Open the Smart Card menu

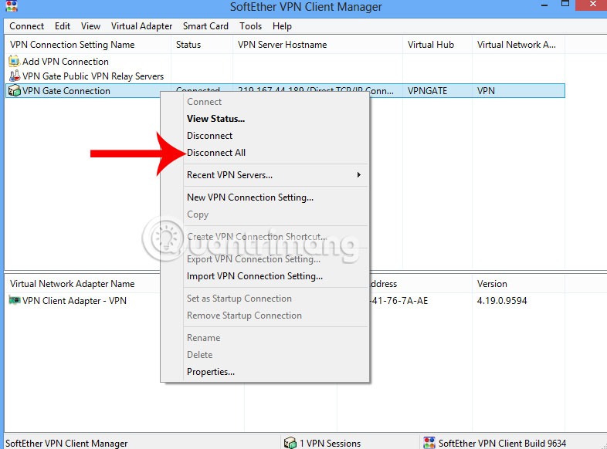[205, 26]
